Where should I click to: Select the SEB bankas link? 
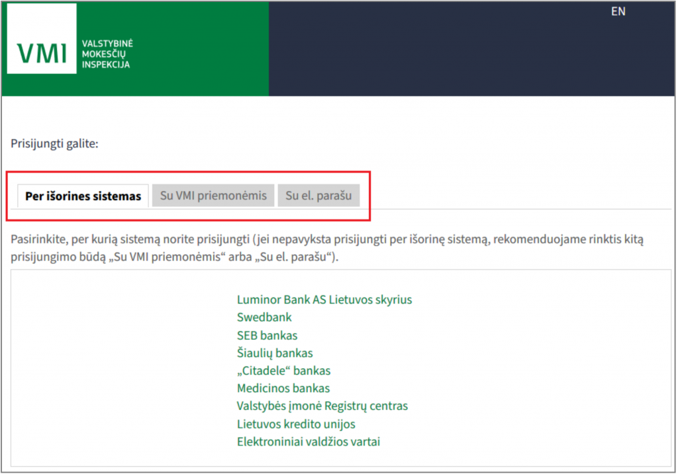267,335
